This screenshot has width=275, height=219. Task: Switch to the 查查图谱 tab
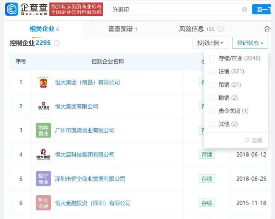122,29
